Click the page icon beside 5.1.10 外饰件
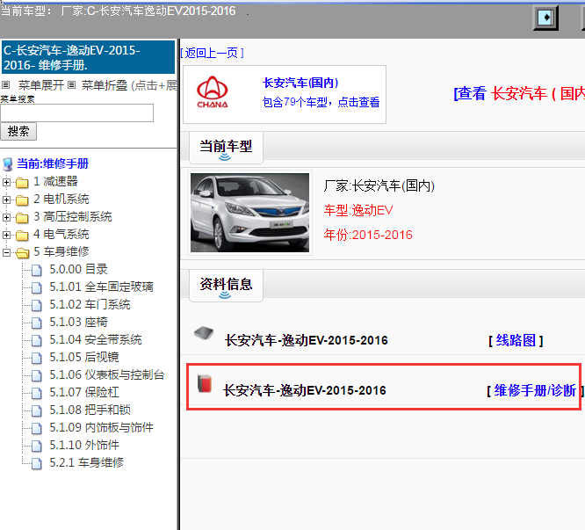 (37, 446)
